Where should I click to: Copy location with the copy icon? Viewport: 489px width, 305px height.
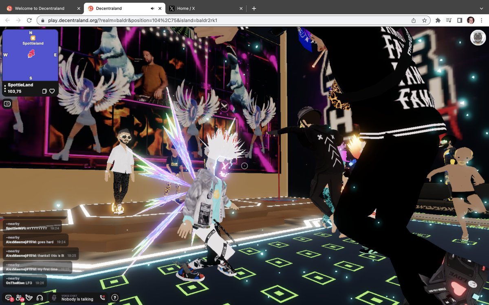(44, 91)
